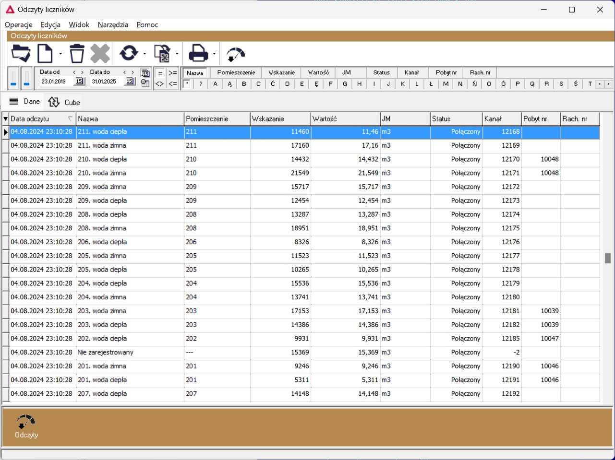615x460 pixels.
Task: Filter names by letter Ł
Action: pos(431,84)
